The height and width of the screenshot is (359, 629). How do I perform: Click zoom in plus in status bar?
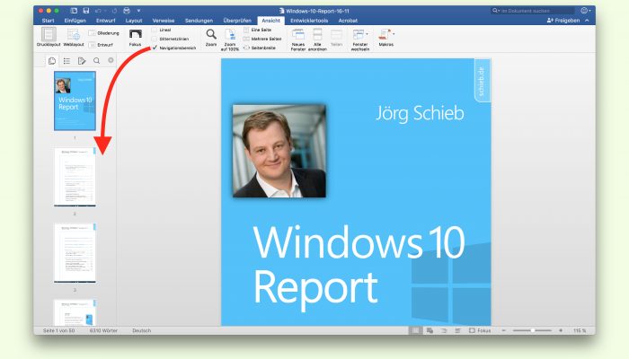click(561, 330)
